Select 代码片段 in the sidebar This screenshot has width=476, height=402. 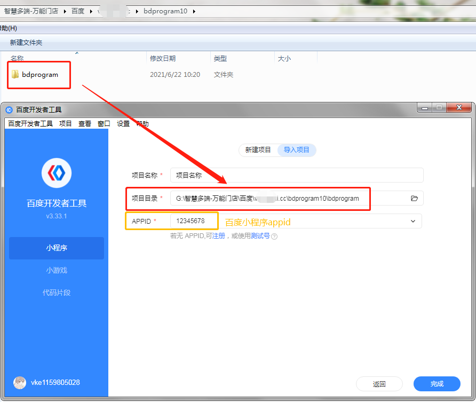pyautogui.click(x=57, y=293)
